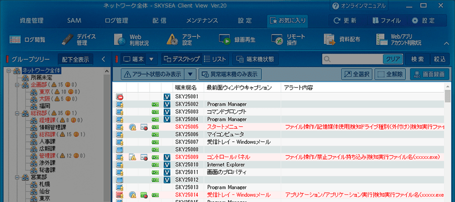Click the terminal icon for SKY25008
This screenshot has height=202, width=455.
pyautogui.click(x=119, y=149)
